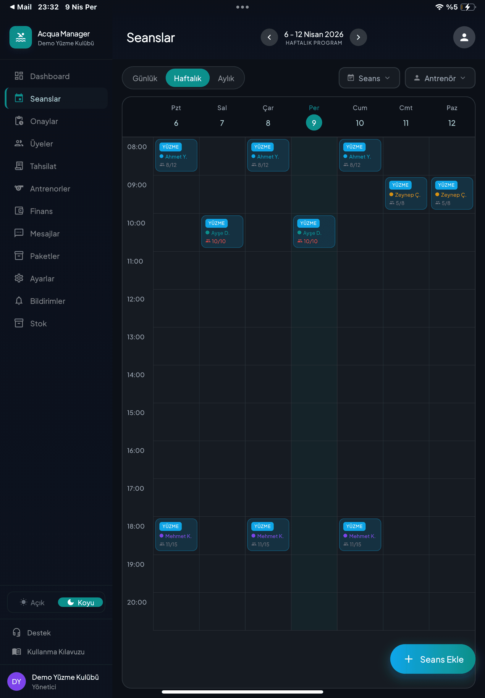485x698 pixels.
Task: Go to next week arrow
Action: point(358,37)
